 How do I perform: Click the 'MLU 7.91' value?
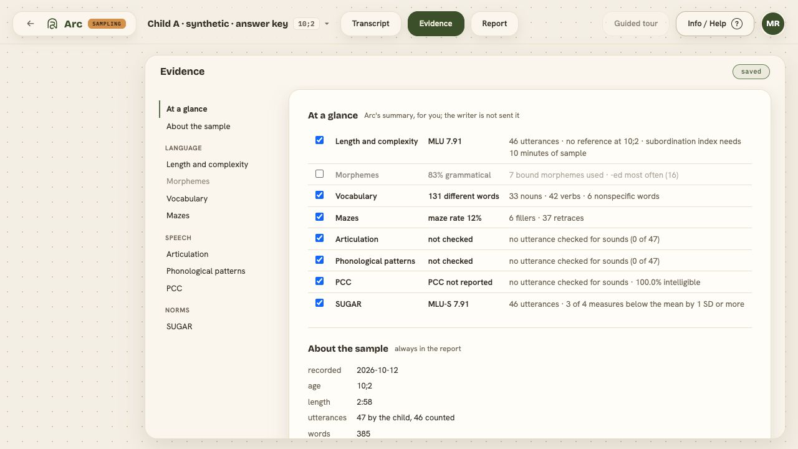(x=445, y=142)
